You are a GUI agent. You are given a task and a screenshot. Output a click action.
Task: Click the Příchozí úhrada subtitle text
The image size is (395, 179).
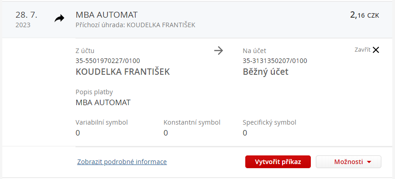tap(135, 25)
